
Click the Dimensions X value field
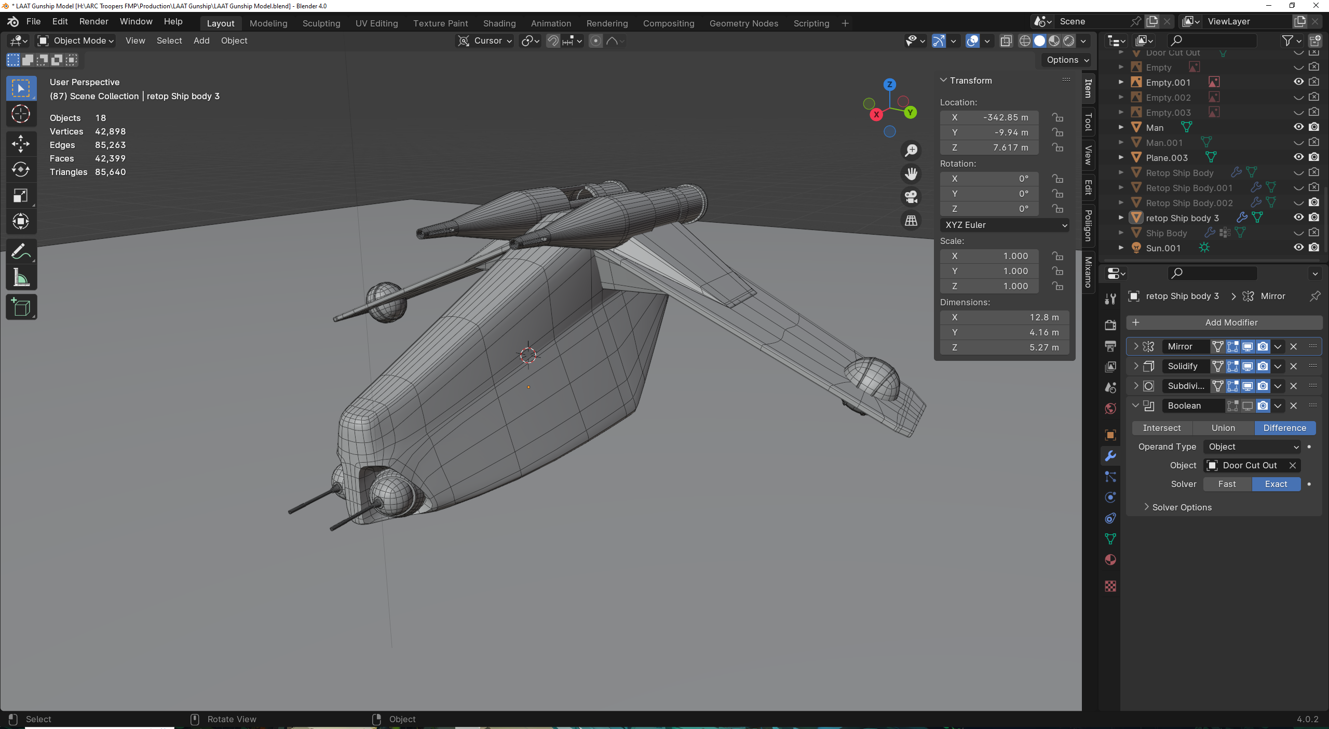click(x=1005, y=317)
